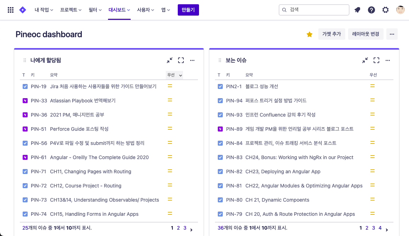Expand the 내 작업 menu
The width and height of the screenshot is (409, 236).
tap(44, 10)
